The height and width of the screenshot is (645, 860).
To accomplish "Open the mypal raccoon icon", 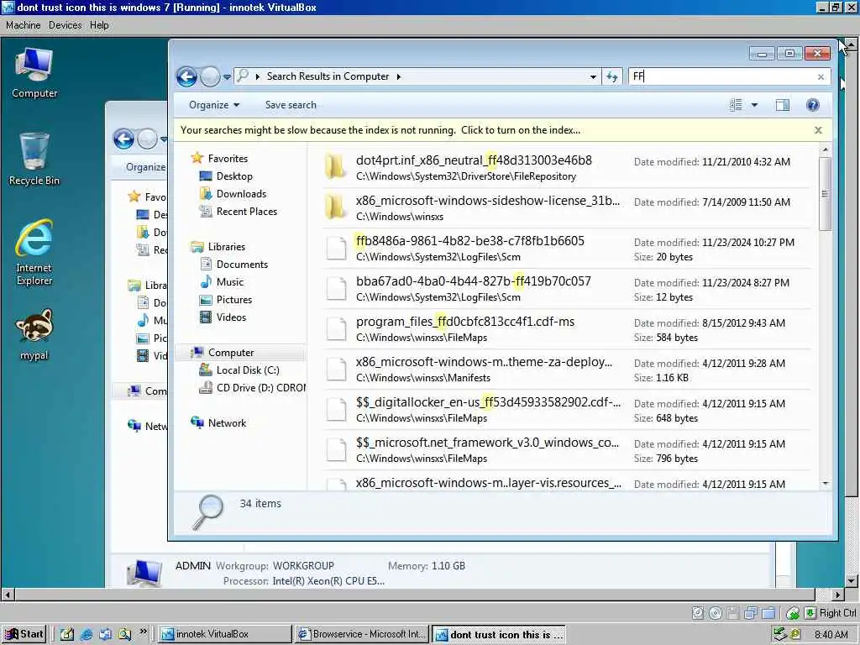I will click(x=34, y=334).
